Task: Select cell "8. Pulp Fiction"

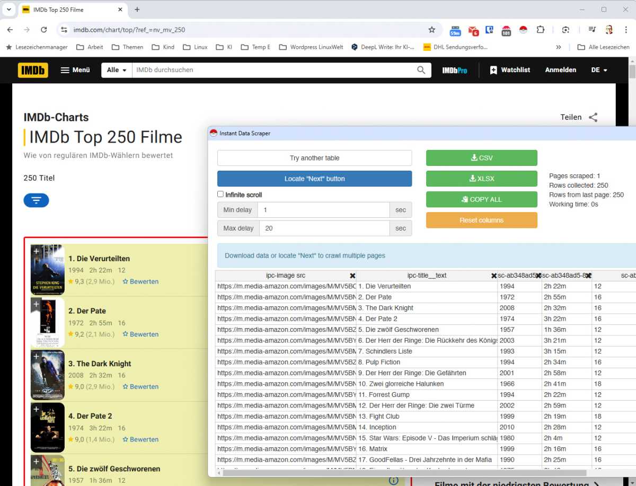Action: 427,362
